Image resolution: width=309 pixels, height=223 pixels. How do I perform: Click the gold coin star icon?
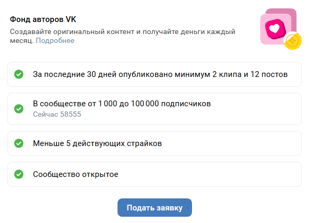[293, 41]
